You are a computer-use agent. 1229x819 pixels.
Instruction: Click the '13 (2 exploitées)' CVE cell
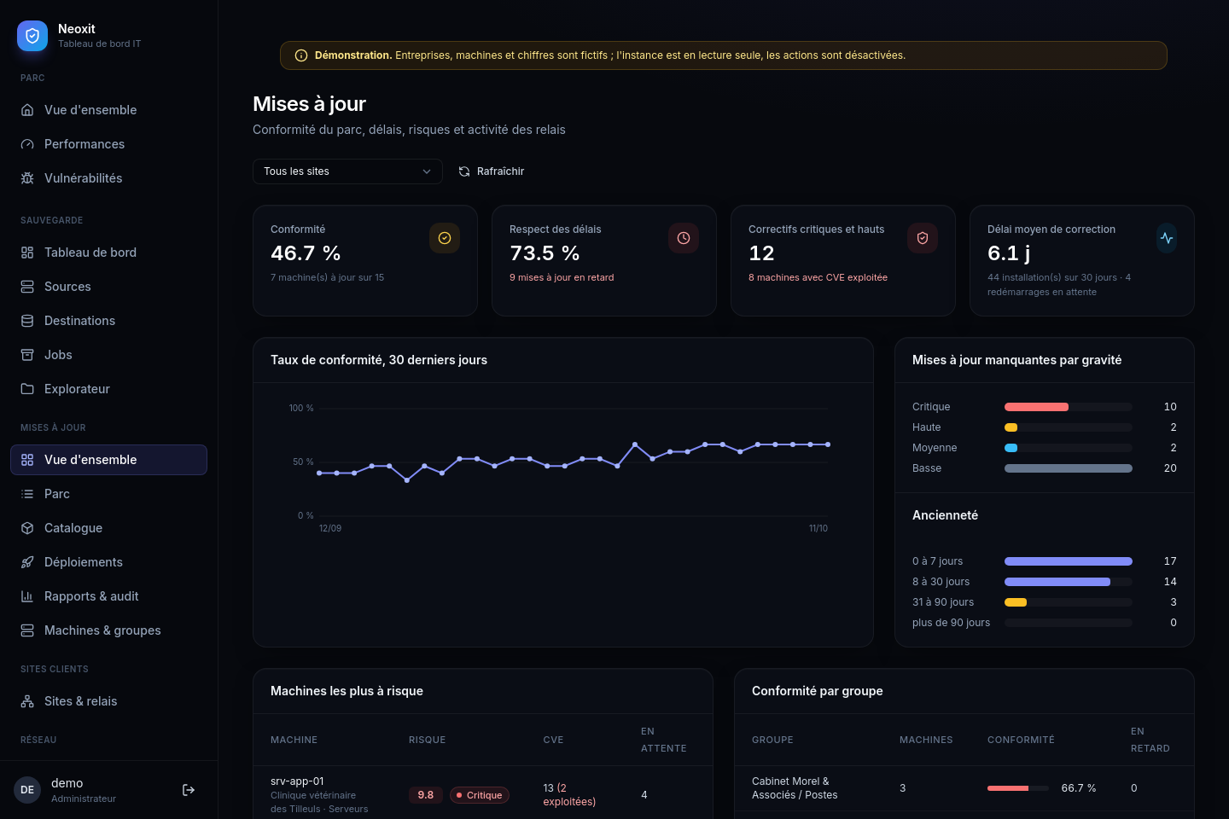[569, 795]
